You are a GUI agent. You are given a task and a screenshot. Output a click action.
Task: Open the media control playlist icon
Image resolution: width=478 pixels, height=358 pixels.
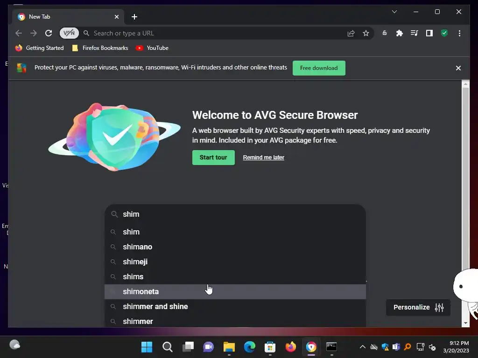pyautogui.click(x=415, y=33)
